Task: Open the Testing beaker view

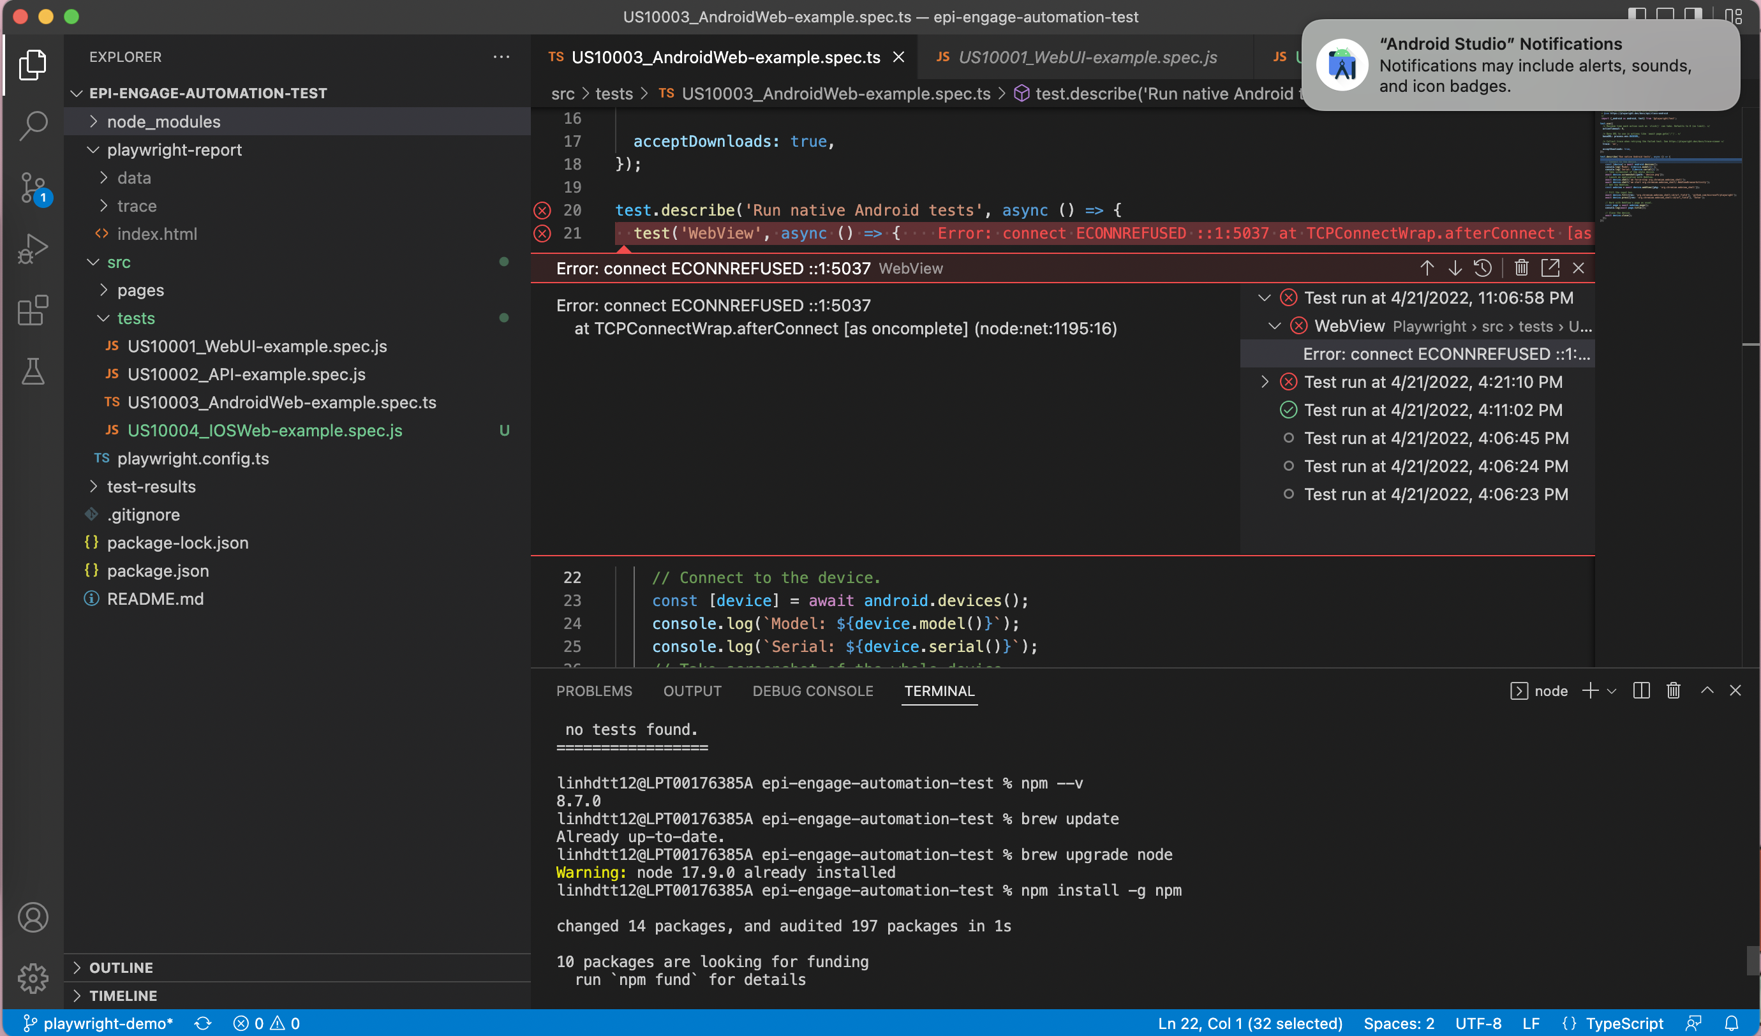Action: coord(33,371)
